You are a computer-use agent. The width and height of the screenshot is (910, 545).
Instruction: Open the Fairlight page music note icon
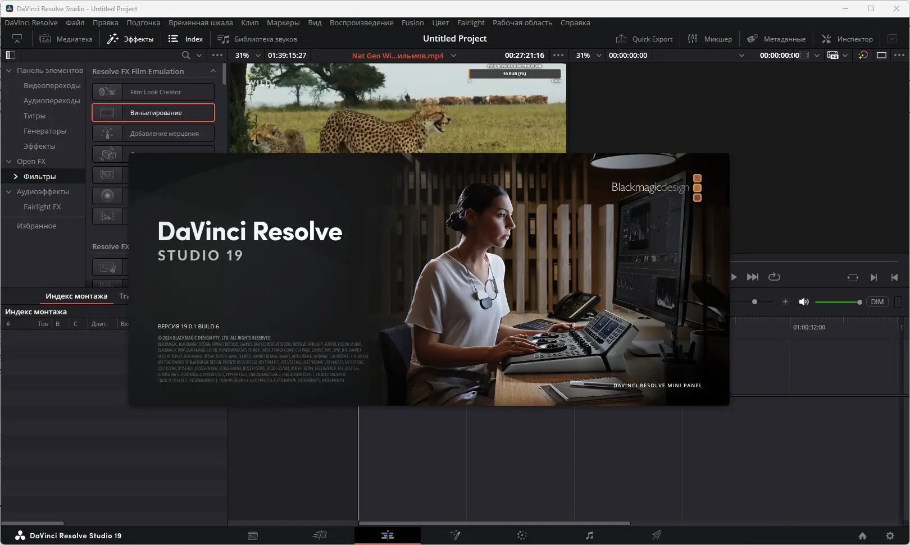point(589,535)
